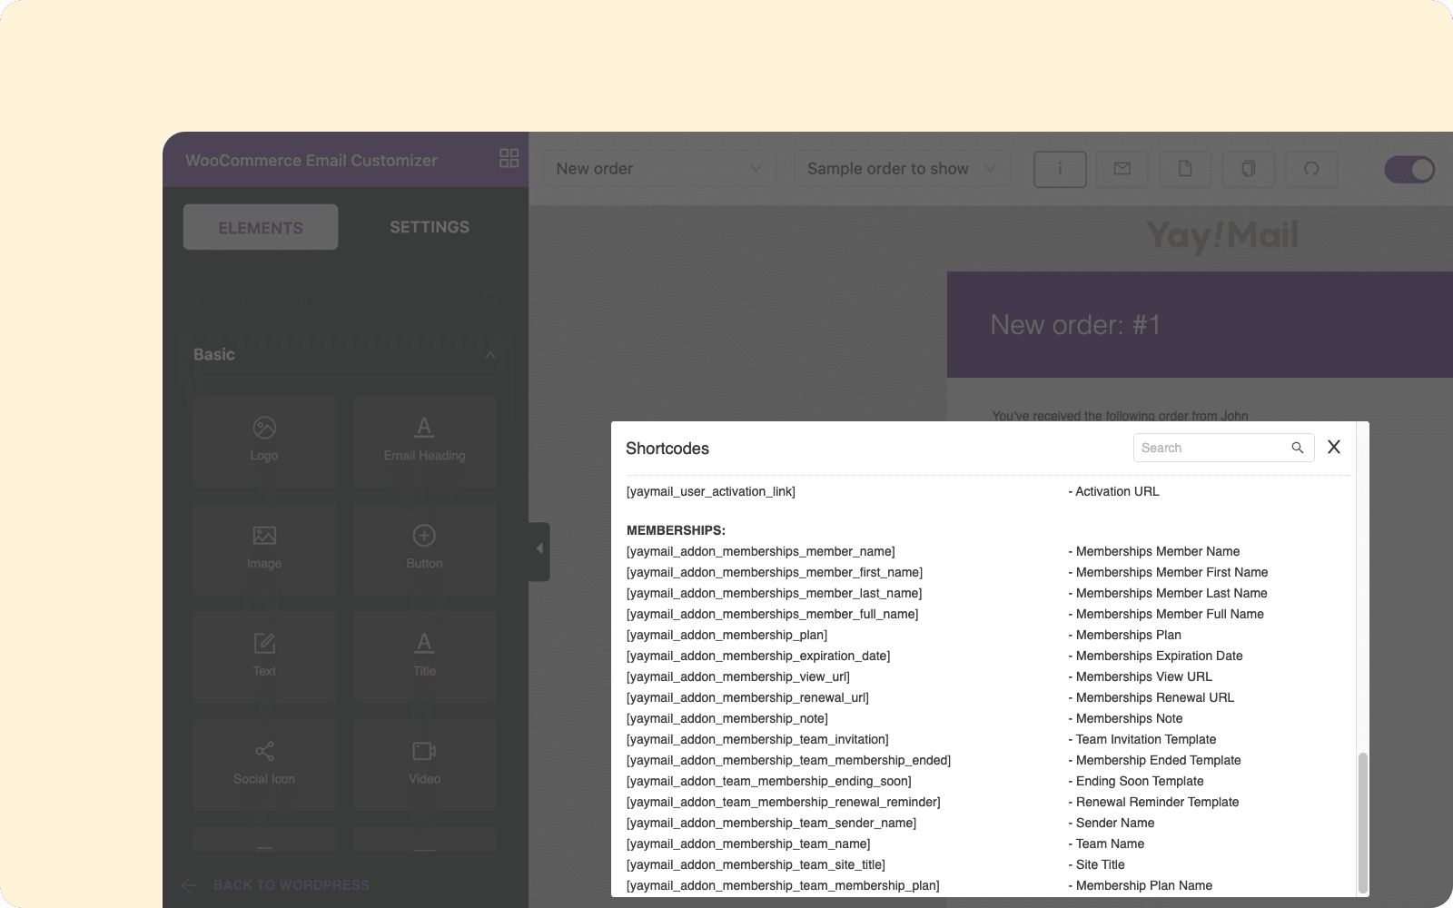1453x908 pixels.
Task: Select the Email Heading element
Action: tap(424, 440)
